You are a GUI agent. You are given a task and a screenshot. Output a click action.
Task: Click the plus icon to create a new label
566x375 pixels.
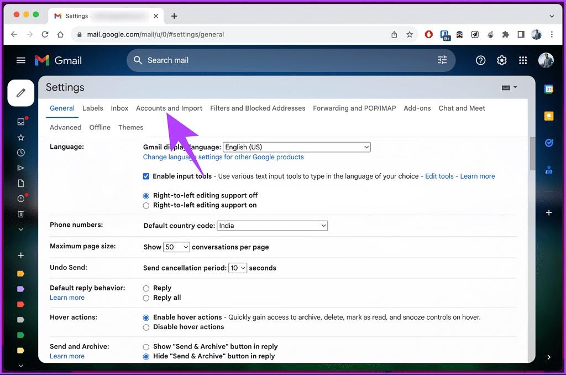point(21,256)
